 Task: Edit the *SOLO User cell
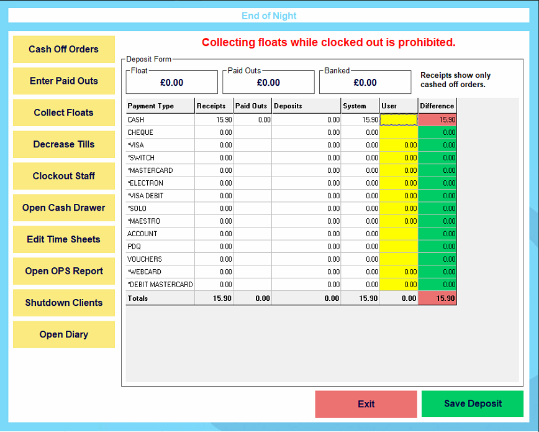point(399,209)
